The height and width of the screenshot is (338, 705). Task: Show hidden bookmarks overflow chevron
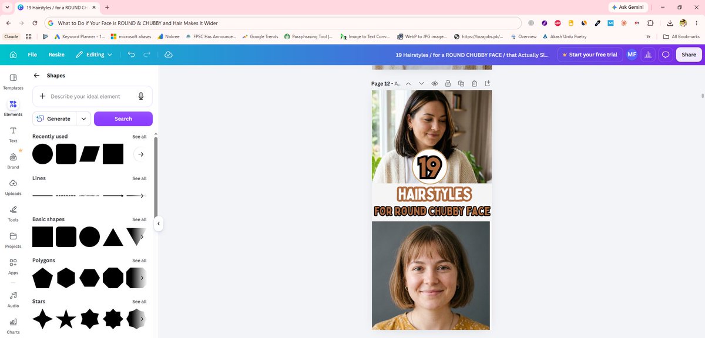648,36
